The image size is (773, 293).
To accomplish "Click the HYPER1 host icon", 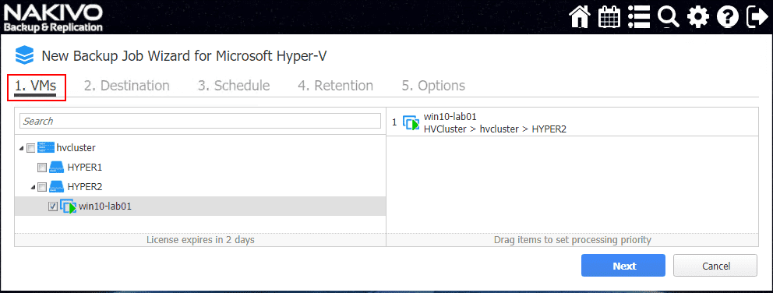I will pyautogui.click(x=57, y=168).
